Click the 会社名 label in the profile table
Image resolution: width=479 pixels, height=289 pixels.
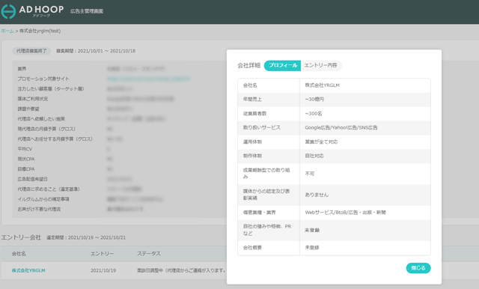[250, 85]
